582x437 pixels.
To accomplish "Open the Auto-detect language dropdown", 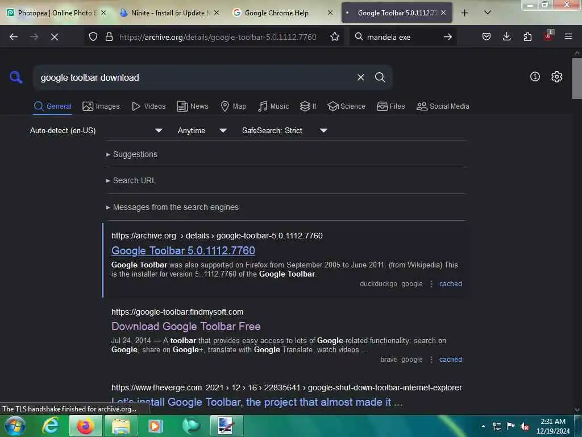I will point(96,130).
